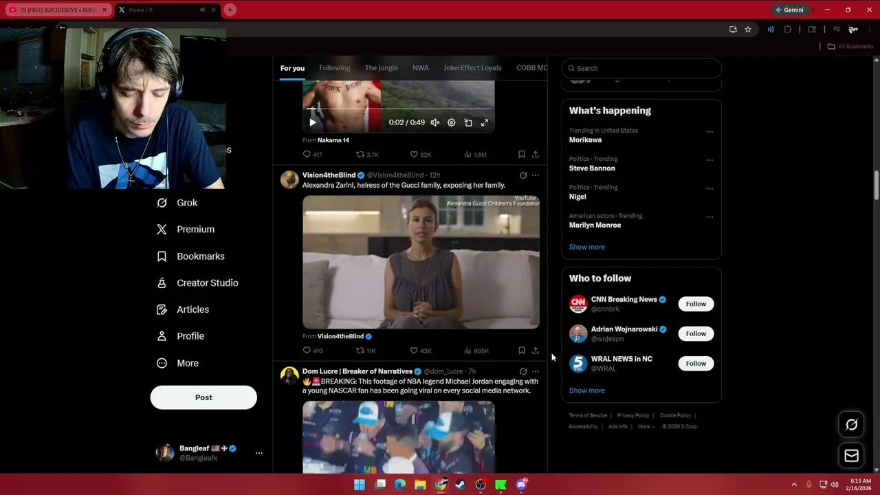
Task: Open the Terms of Service link
Action: point(588,415)
